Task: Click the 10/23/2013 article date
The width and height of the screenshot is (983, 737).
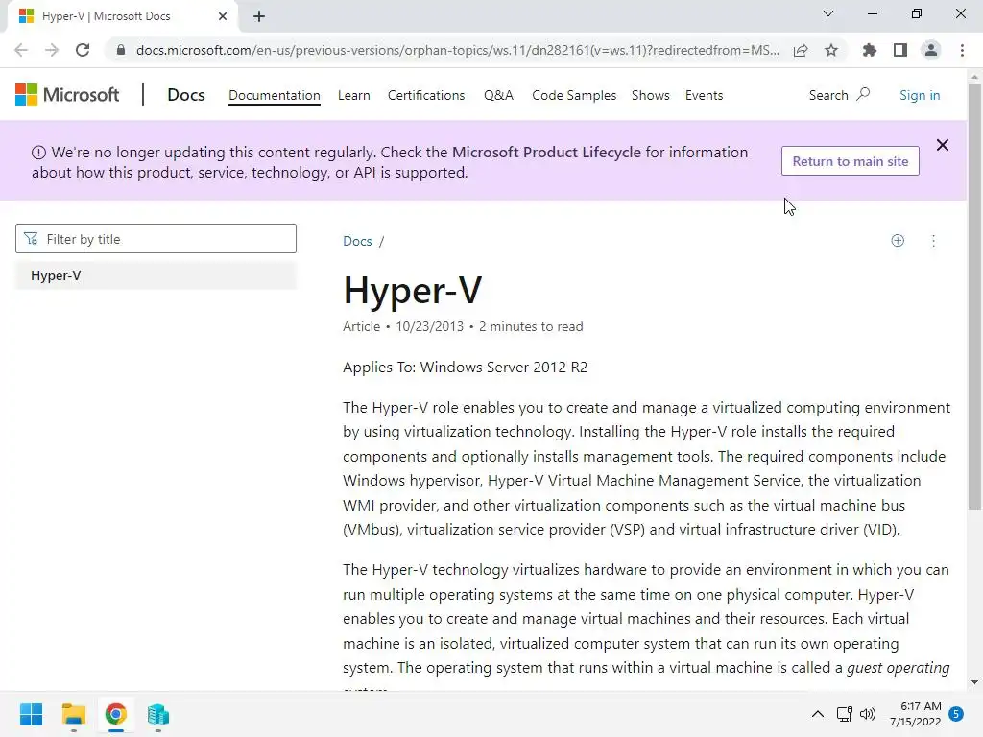Action: click(429, 326)
